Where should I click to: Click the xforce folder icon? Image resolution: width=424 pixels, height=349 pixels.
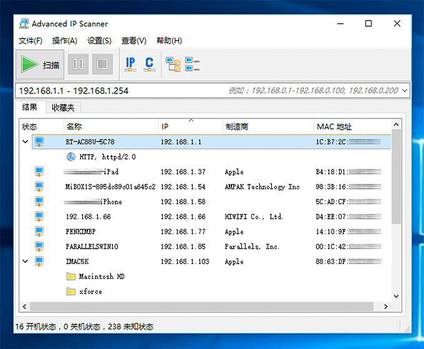pyautogui.click(x=71, y=291)
